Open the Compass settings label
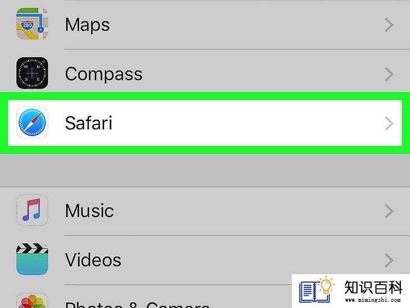Screen dimensions: 410x308 tap(104, 74)
